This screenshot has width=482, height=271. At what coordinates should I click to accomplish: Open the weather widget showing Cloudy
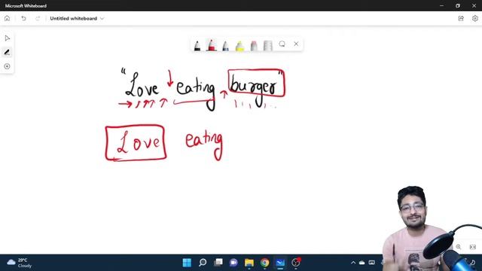point(20,263)
